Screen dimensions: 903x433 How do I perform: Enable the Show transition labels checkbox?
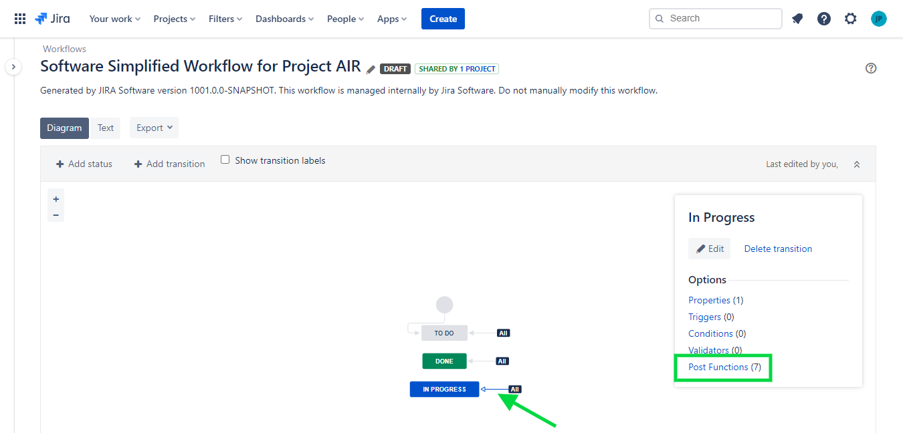pyautogui.click(x=225, y=159)
